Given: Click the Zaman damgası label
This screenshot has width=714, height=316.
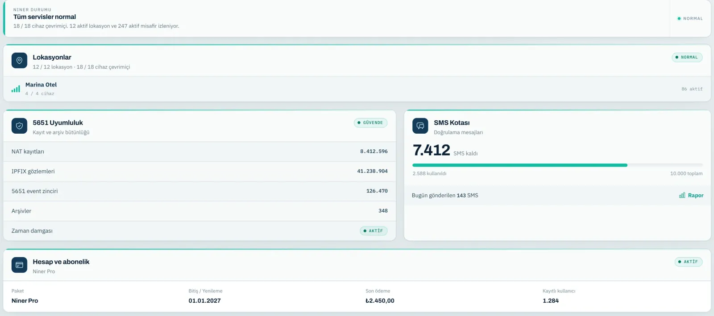Looking at the screenshot, I should [x=32, y=231].
